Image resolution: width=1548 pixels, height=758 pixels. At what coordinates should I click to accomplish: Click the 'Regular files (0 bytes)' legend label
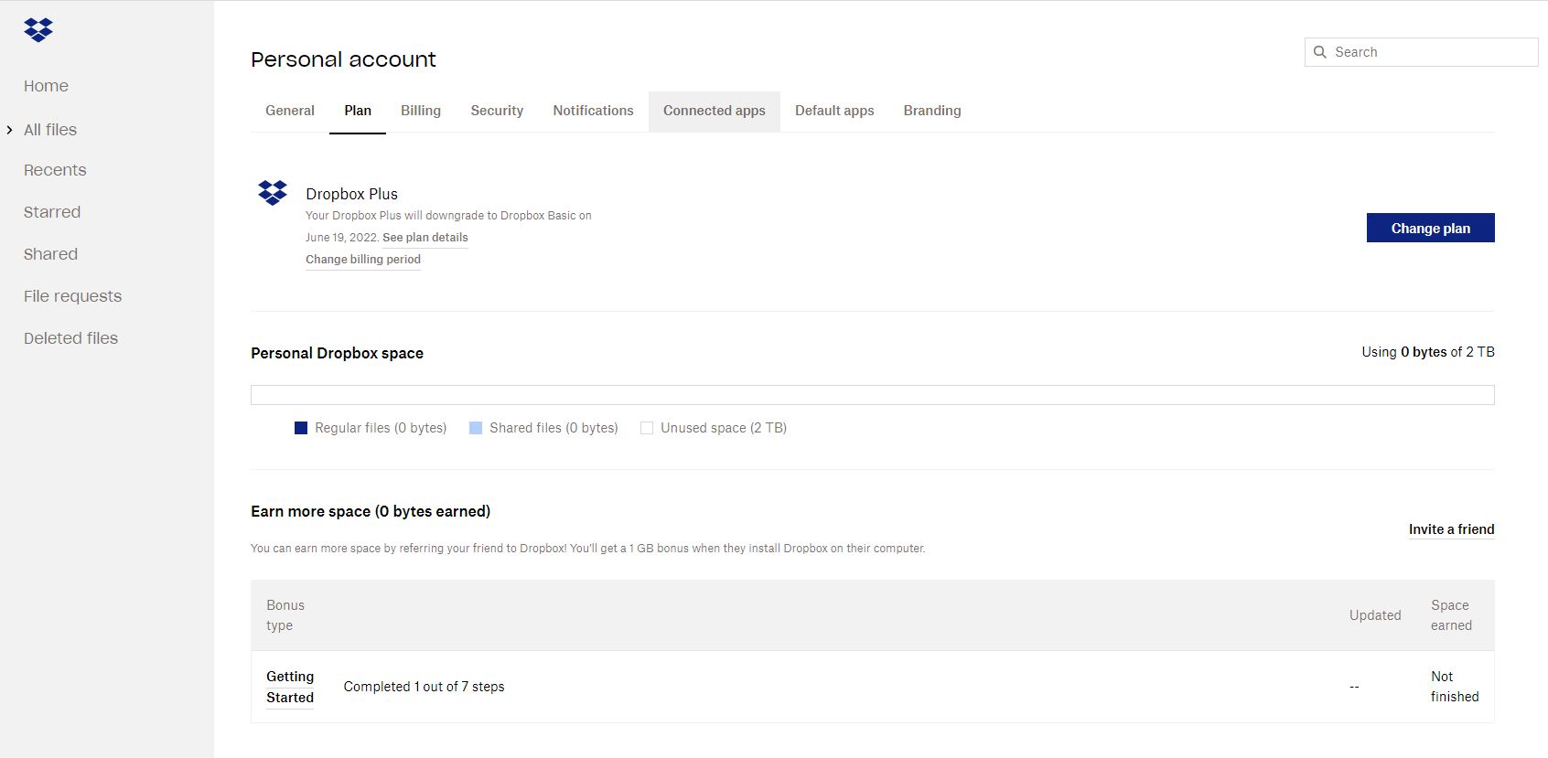[381, 428]
